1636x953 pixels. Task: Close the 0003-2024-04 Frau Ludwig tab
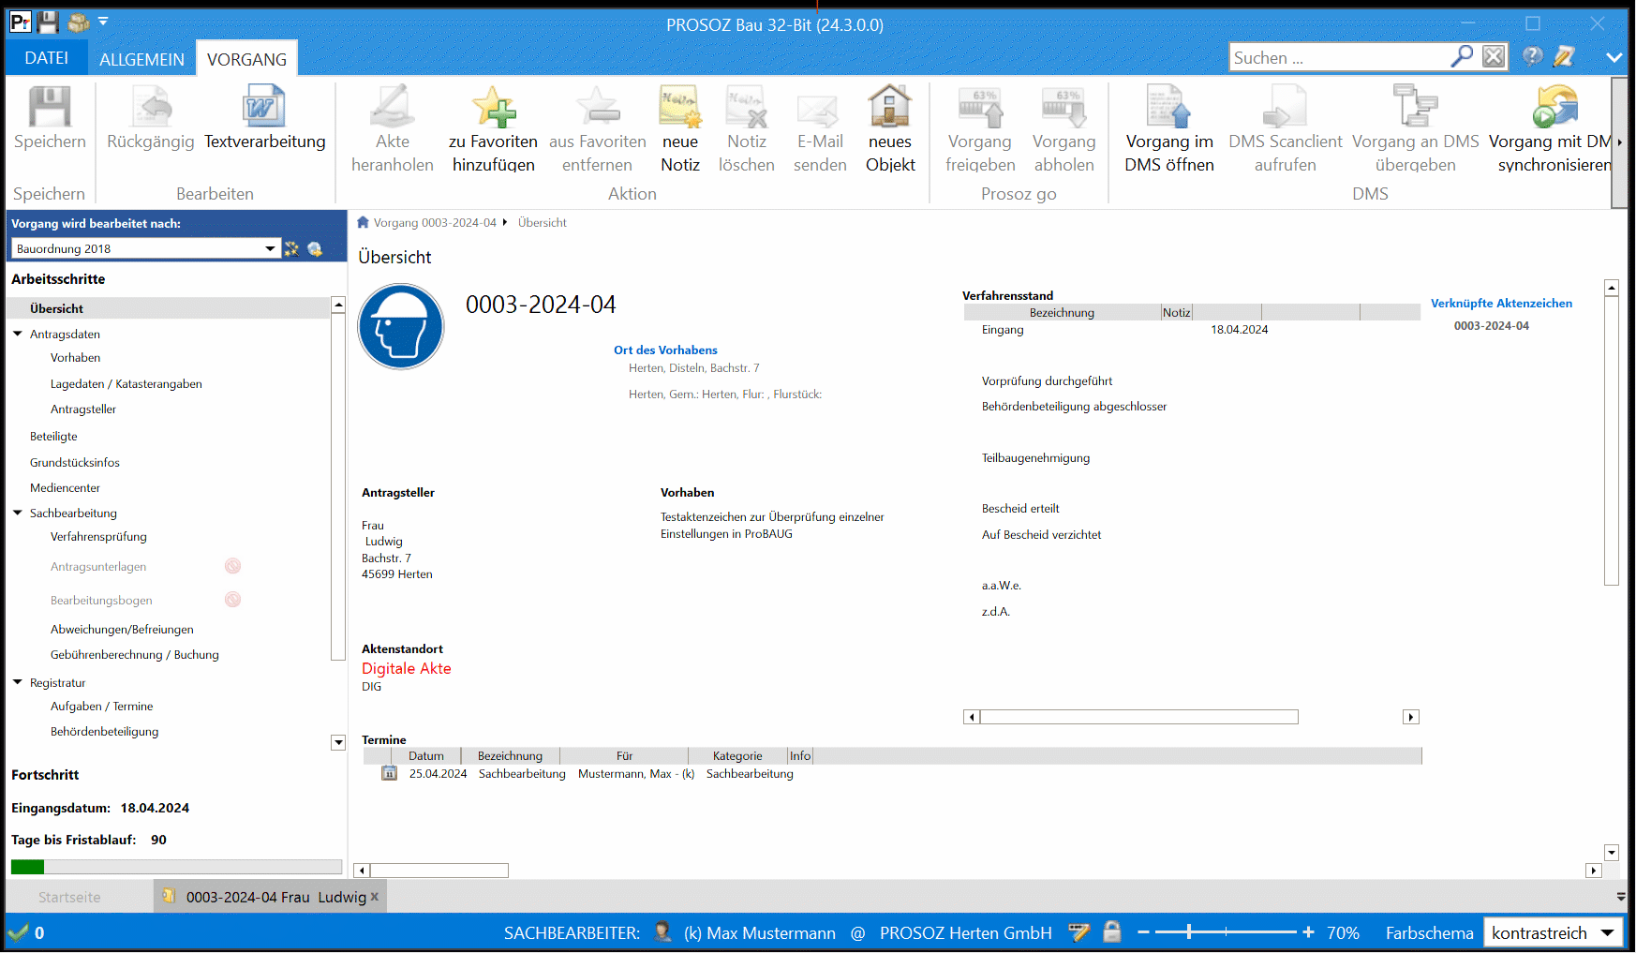point(375,897)
